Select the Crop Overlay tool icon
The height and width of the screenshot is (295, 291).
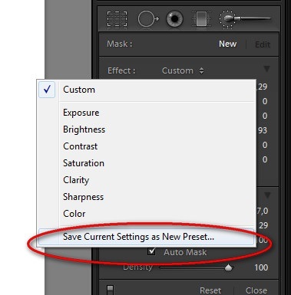click(117, 18)
